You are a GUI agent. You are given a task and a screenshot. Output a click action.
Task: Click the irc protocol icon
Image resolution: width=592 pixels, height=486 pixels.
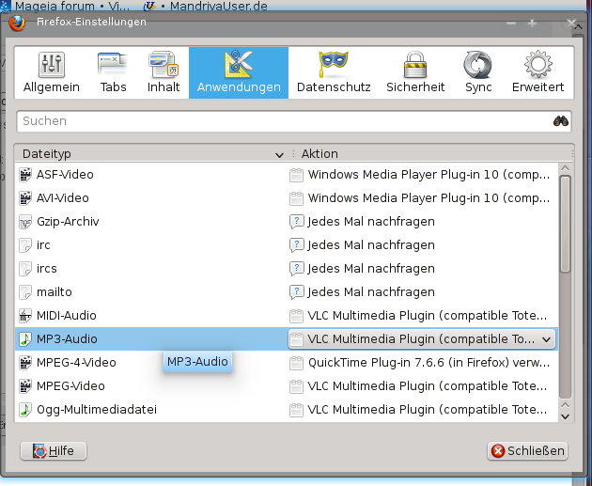[25, 245]
